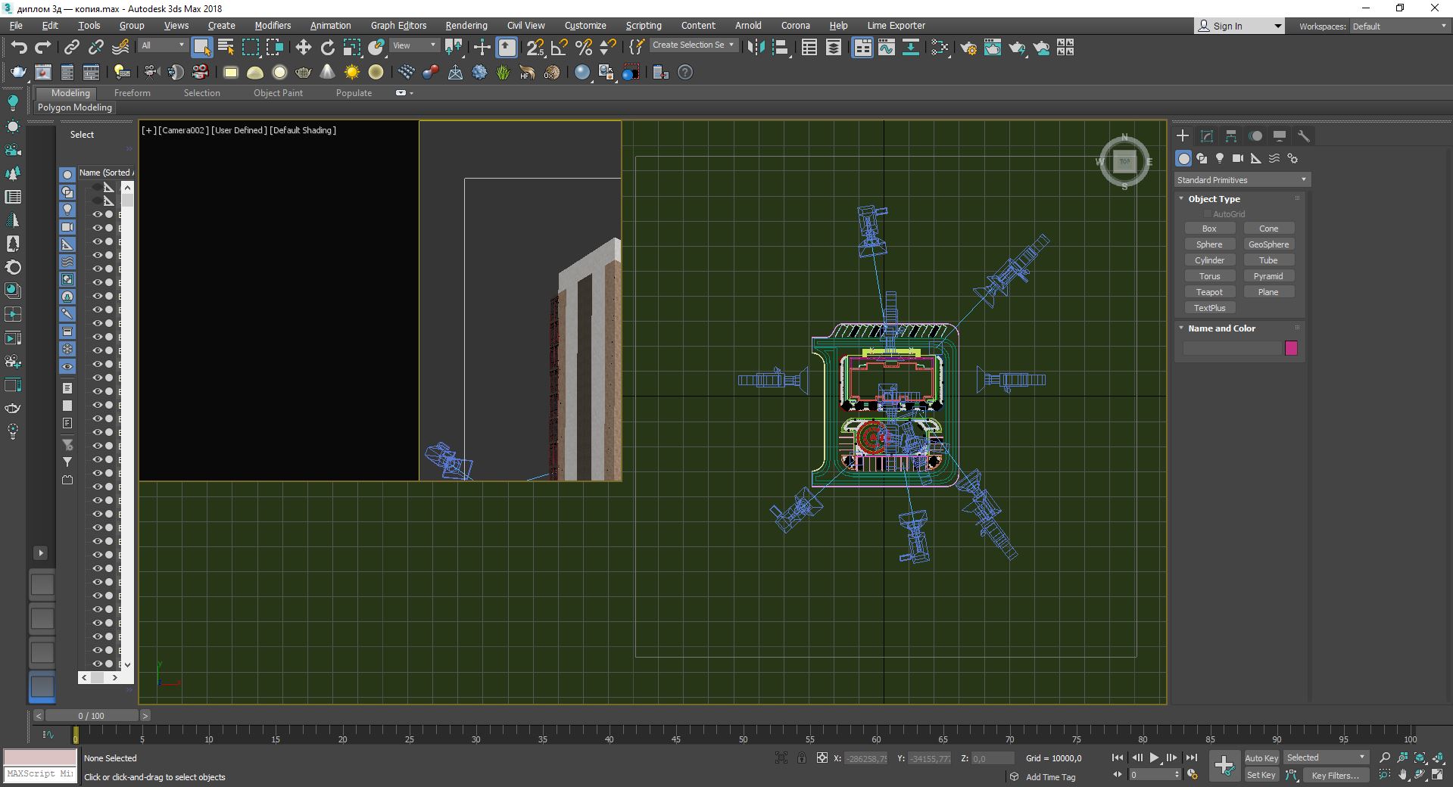Toggle the Snaps Toggle icon
1453x787 pixels.
click(x=535, y=48)
